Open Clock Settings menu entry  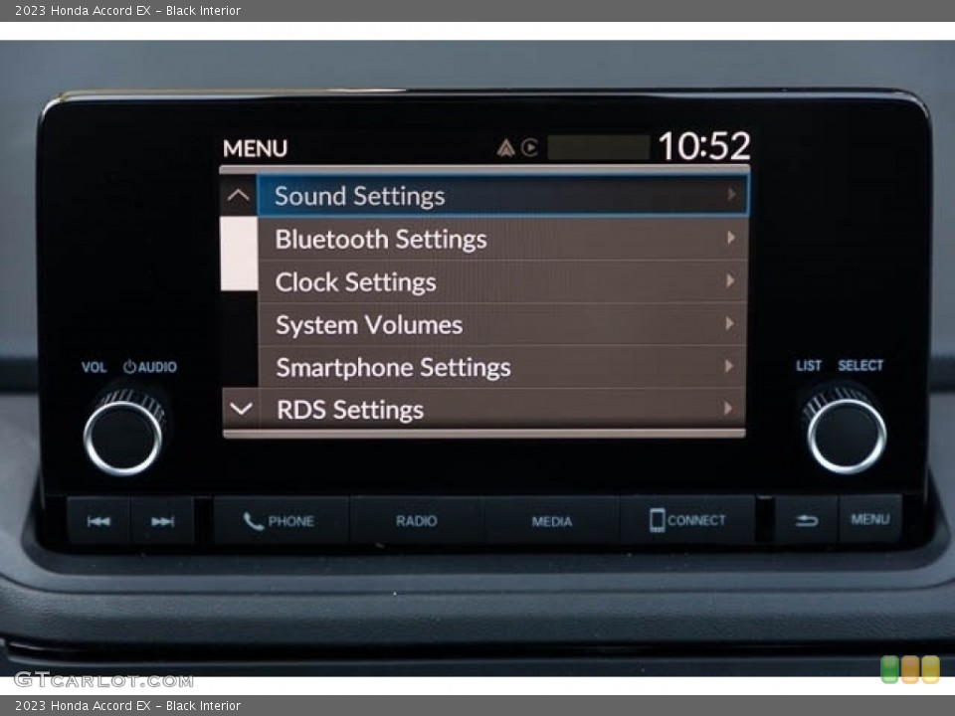503,281
